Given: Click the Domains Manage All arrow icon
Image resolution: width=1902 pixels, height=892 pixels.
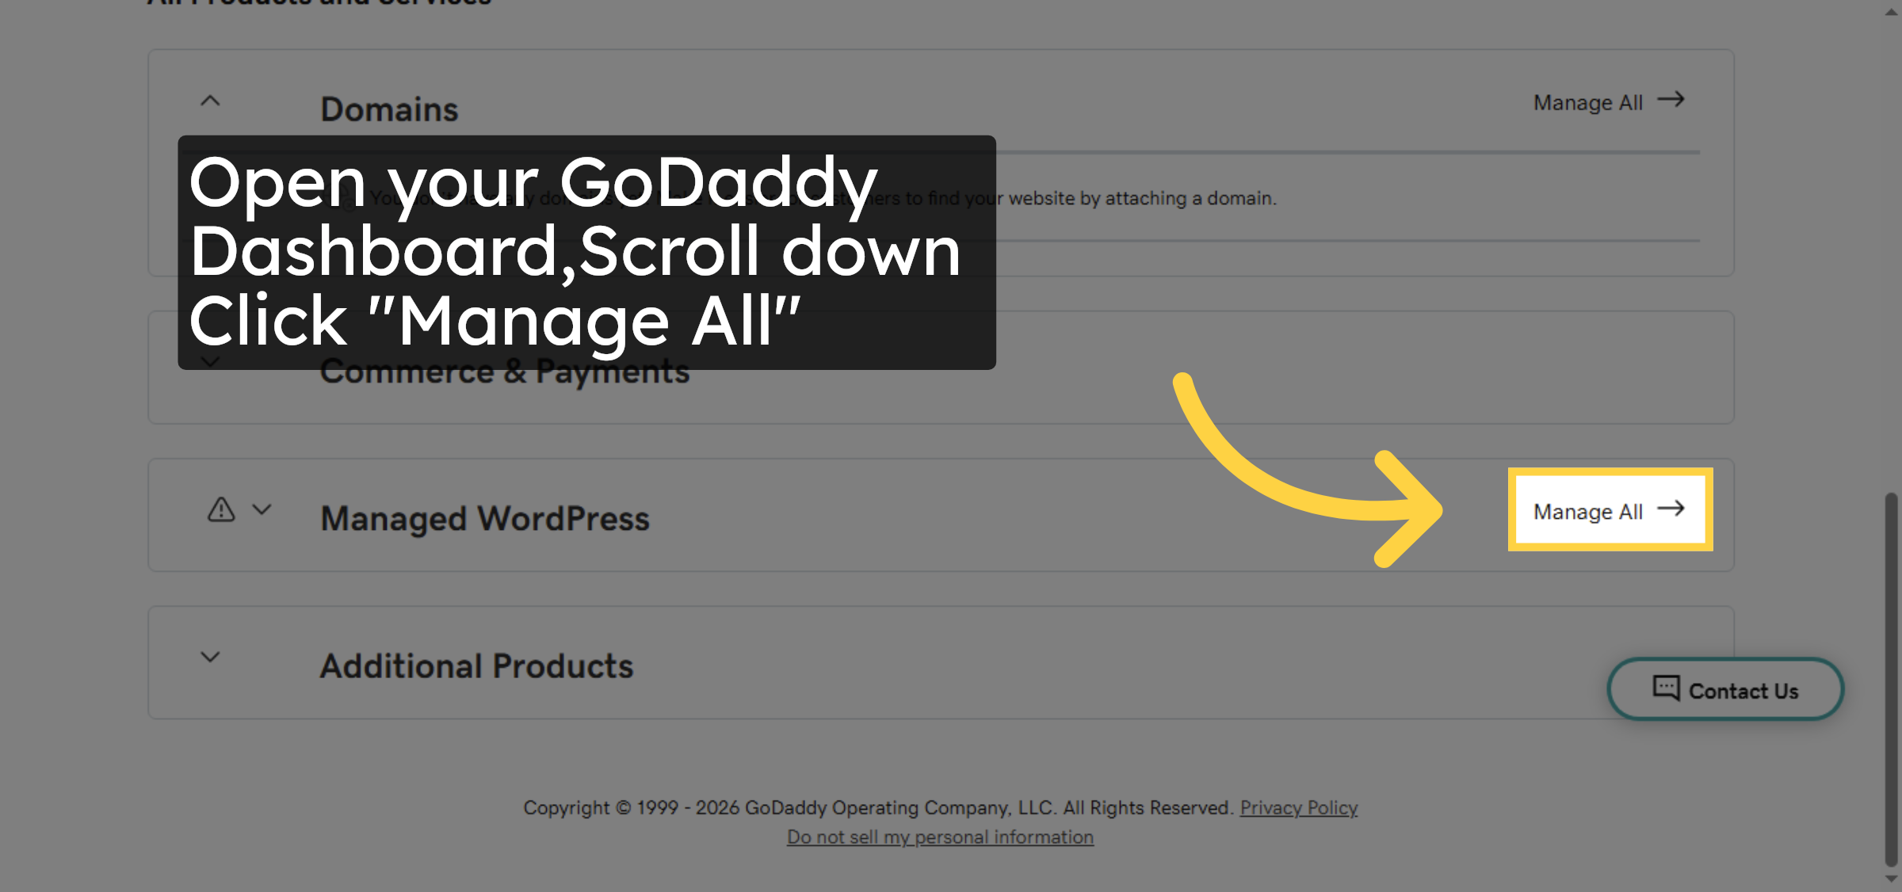Looking at the screenshot, I should (1671, 100).
